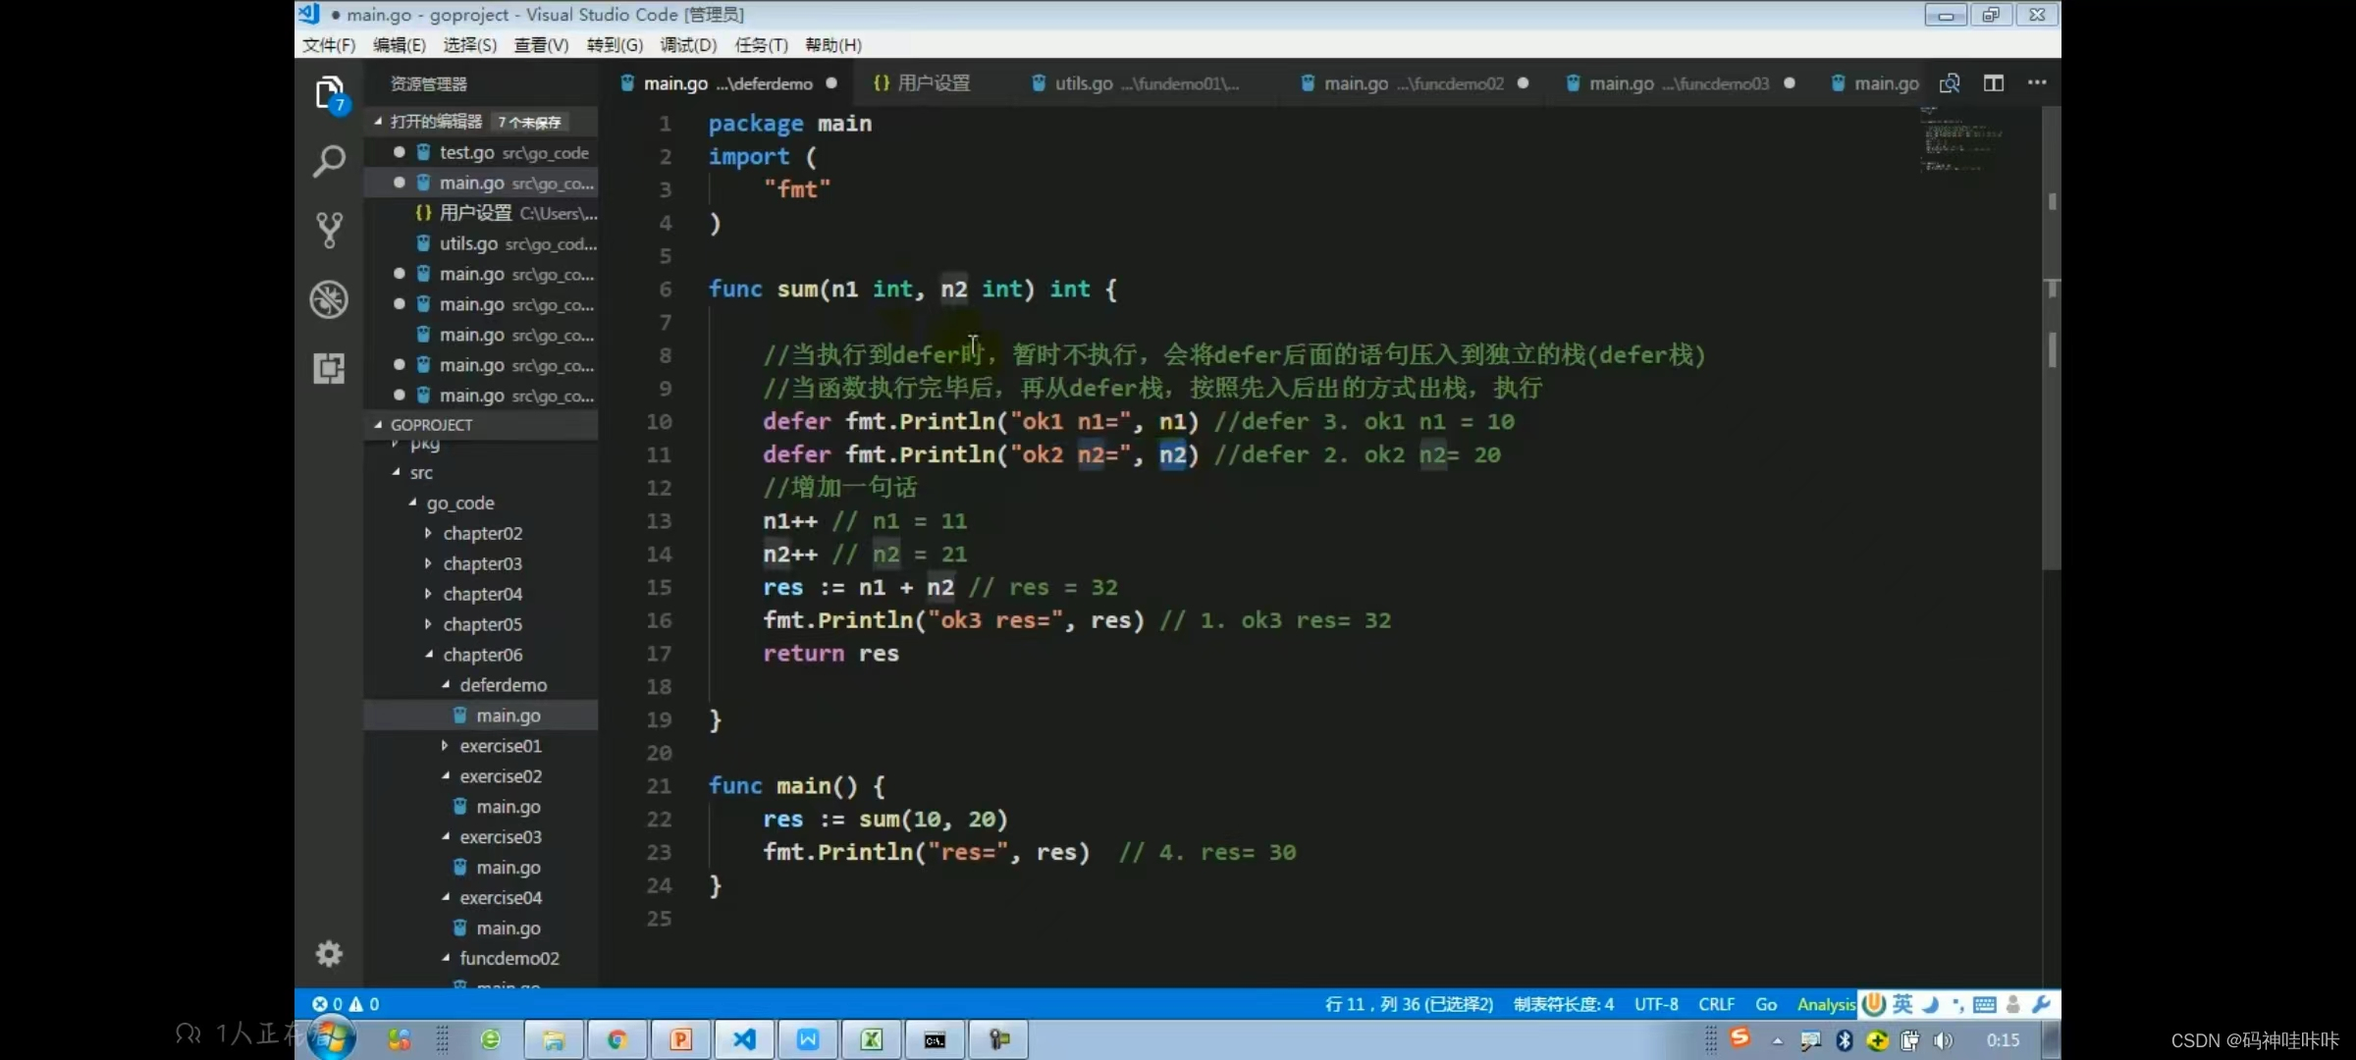This screenshot has height=1060, width=2356.
Task: Click the code minimap preview
Action: click(x=1961, y=139)
